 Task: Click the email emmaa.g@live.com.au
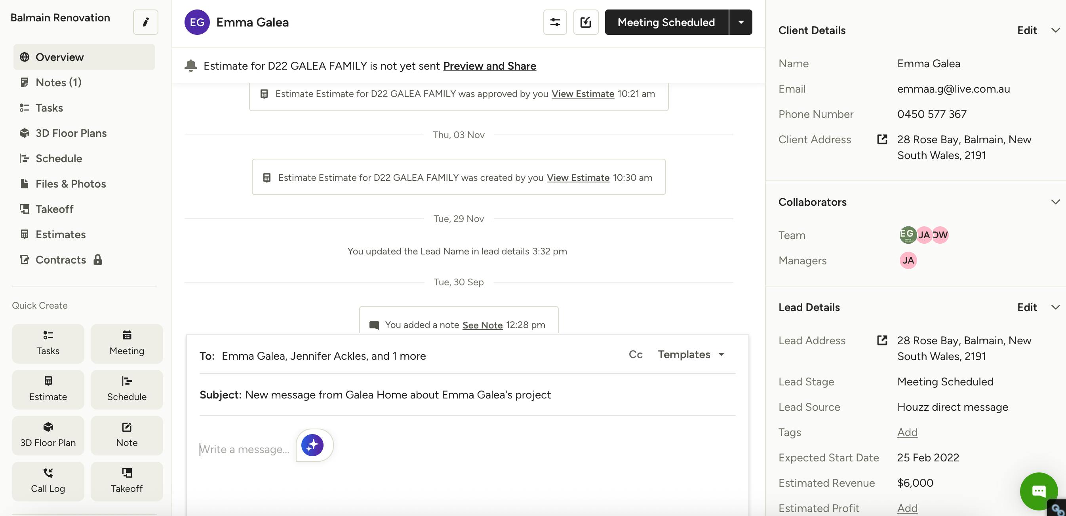(x=954, y=89)
